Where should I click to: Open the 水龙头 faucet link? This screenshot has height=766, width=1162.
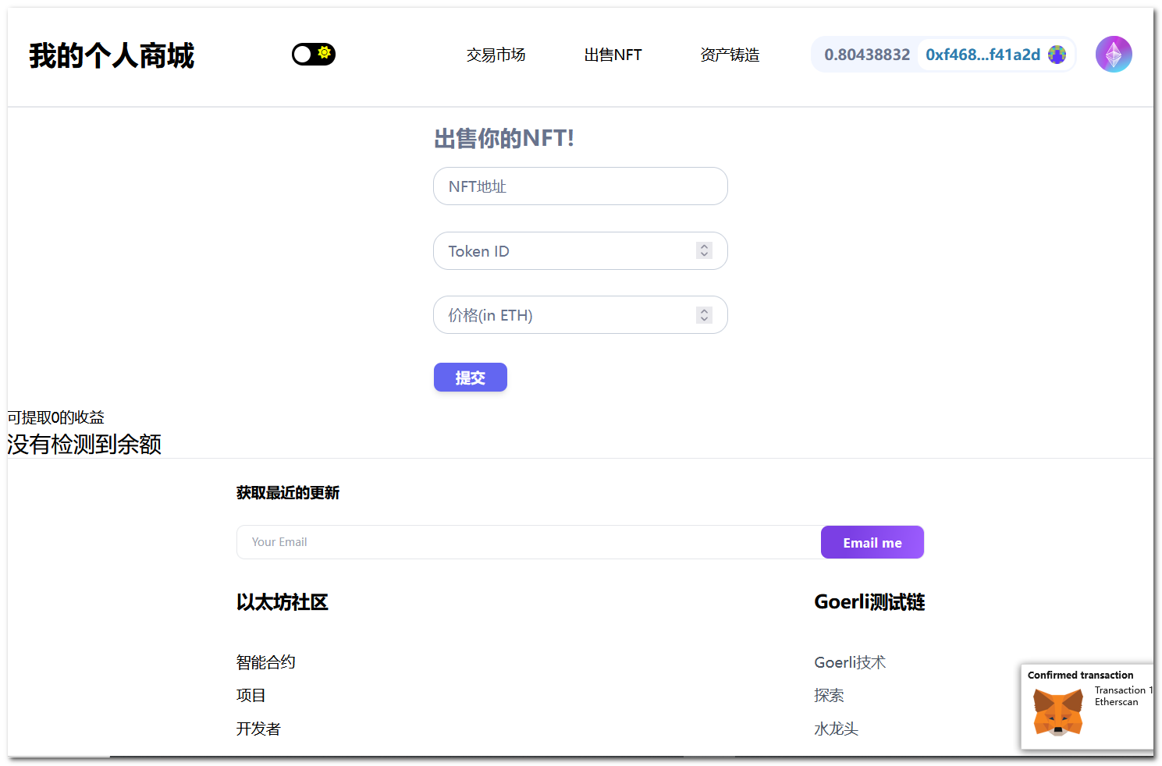coord(835,729)
